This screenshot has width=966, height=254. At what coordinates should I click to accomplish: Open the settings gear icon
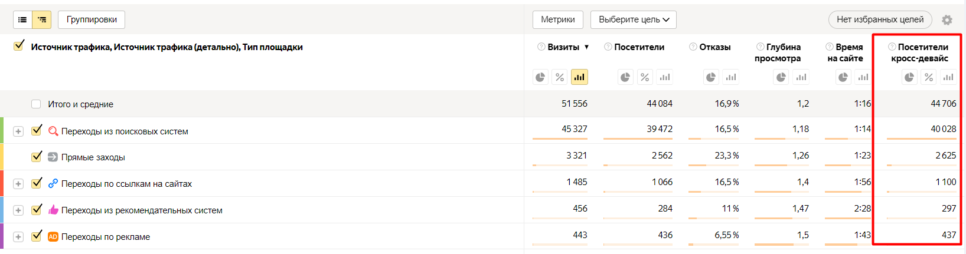pyautogui.click(x=947, y=20)
